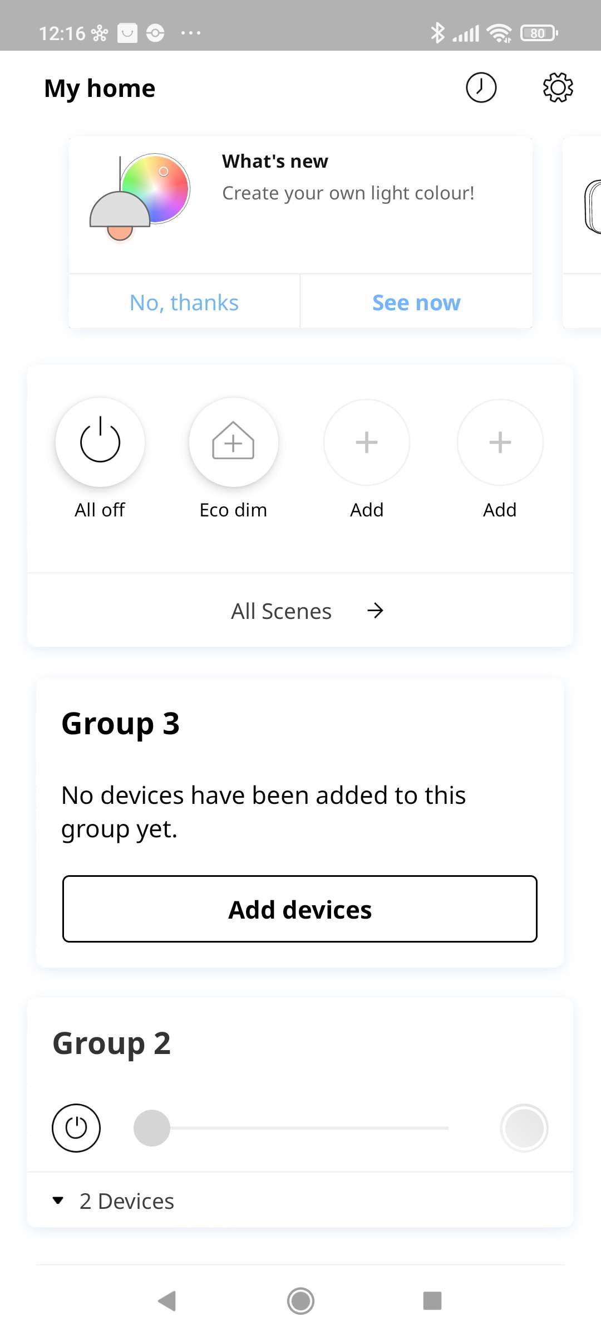Tap the colour wheel lamp illustration

click(140, 197)
